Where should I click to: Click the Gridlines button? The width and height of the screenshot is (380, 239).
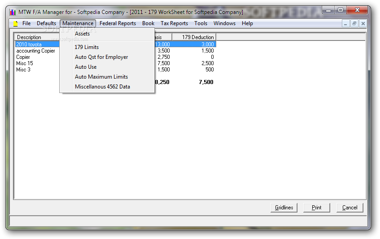point(284,208)
